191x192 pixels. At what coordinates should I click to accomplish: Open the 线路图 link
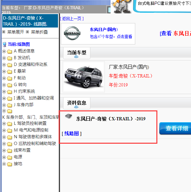(x=71, y=133)
